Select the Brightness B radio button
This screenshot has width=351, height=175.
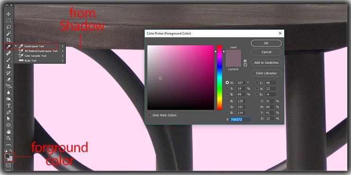tap(227, 94)
